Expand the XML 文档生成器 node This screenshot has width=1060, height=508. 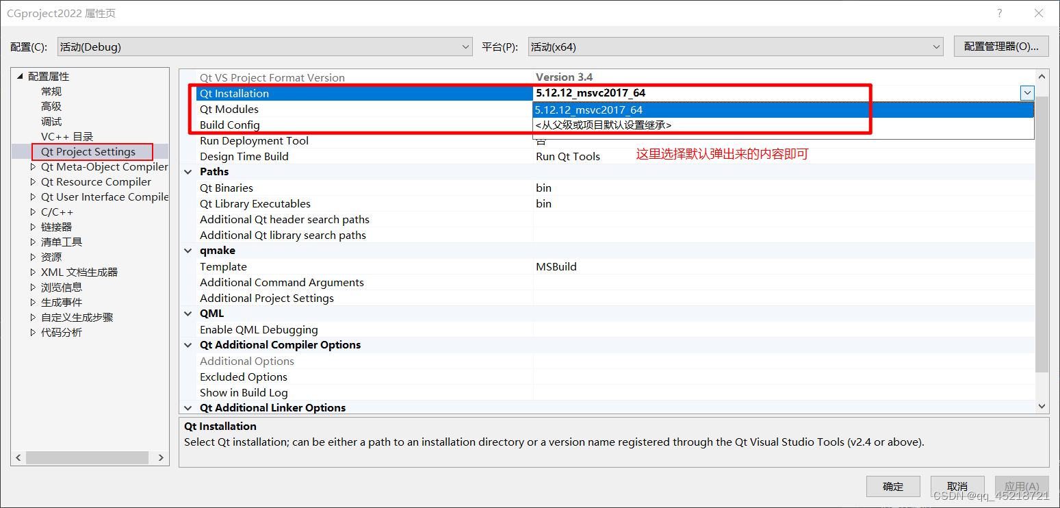[x=34, y=272]
